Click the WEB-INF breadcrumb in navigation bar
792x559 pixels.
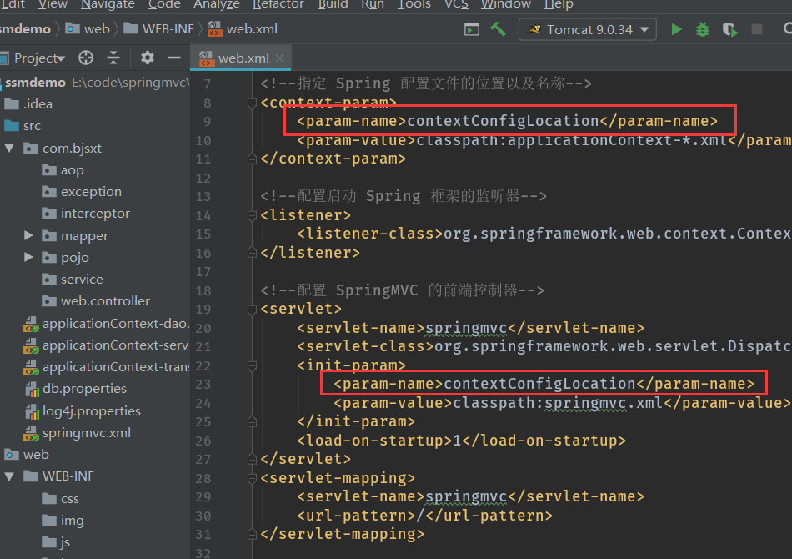[x=159, y=29]
